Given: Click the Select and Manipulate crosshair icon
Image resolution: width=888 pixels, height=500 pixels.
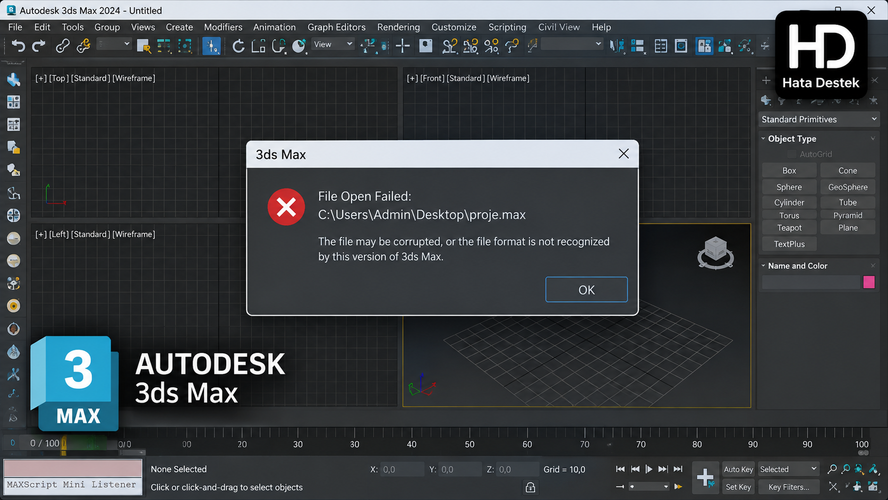Looking at the screenshot, I should click(x=403, y=46).
